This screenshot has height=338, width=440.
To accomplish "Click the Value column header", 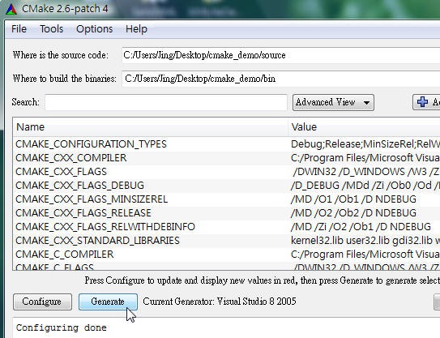I will 364,127.
